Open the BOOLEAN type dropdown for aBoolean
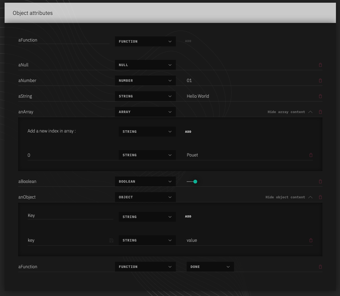The height and width of the screenshot is (296, 340). coord(145,181)
